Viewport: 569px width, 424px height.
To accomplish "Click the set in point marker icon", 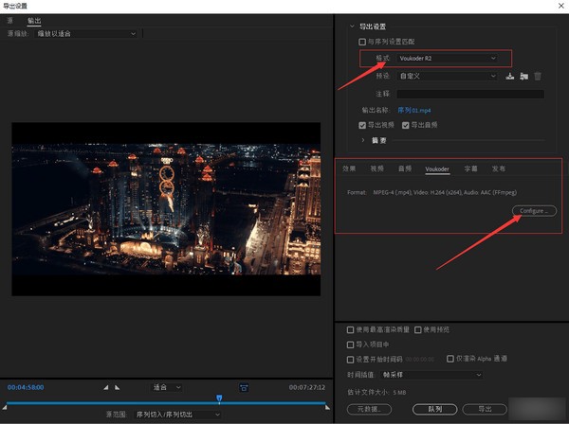I will 104,387.
